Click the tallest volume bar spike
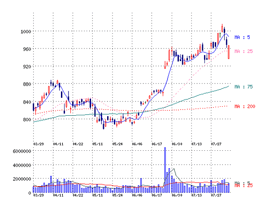The image size is (269, 205). (x=165, y=170)
